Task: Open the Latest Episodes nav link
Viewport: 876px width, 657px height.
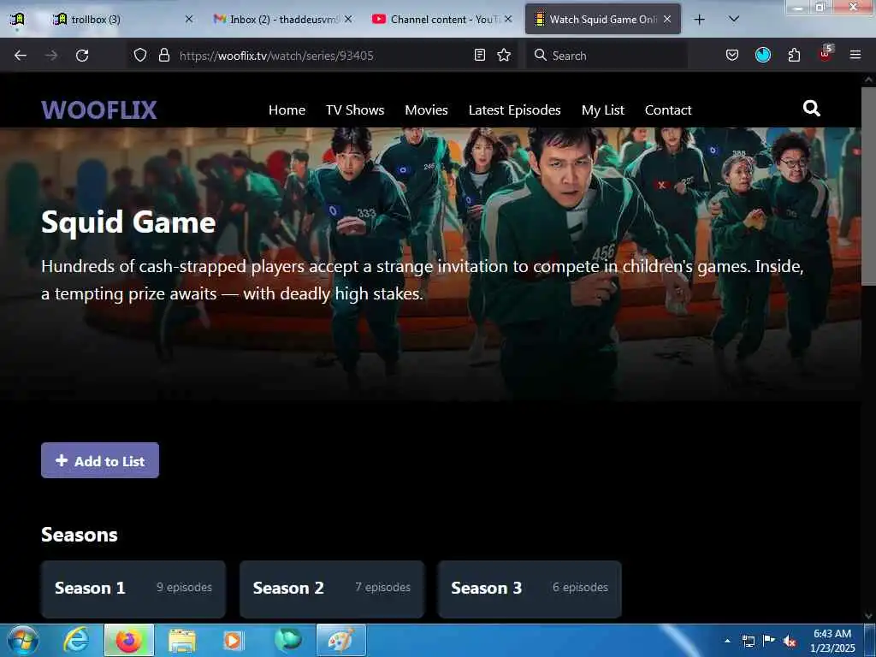Action: 514,110
